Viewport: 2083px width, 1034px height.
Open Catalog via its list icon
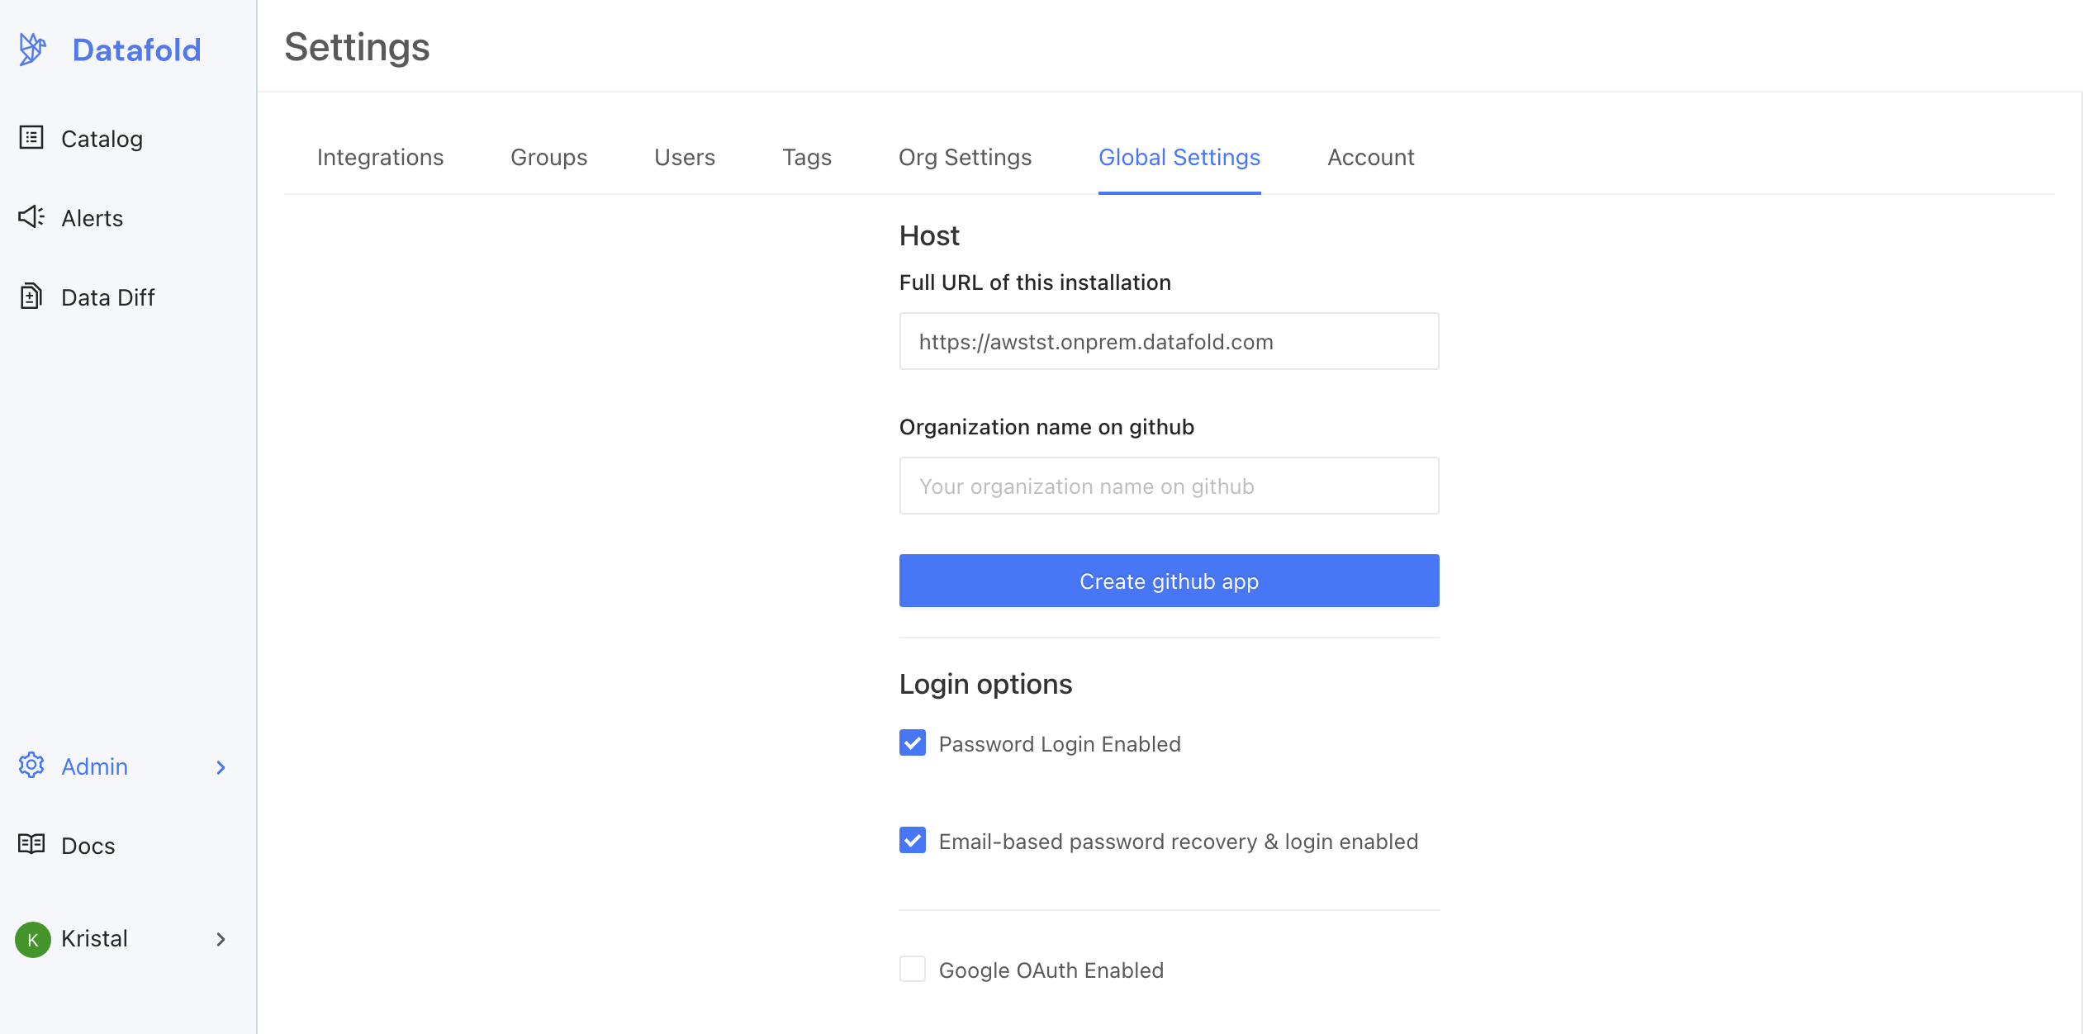click(x=31, y=137)
